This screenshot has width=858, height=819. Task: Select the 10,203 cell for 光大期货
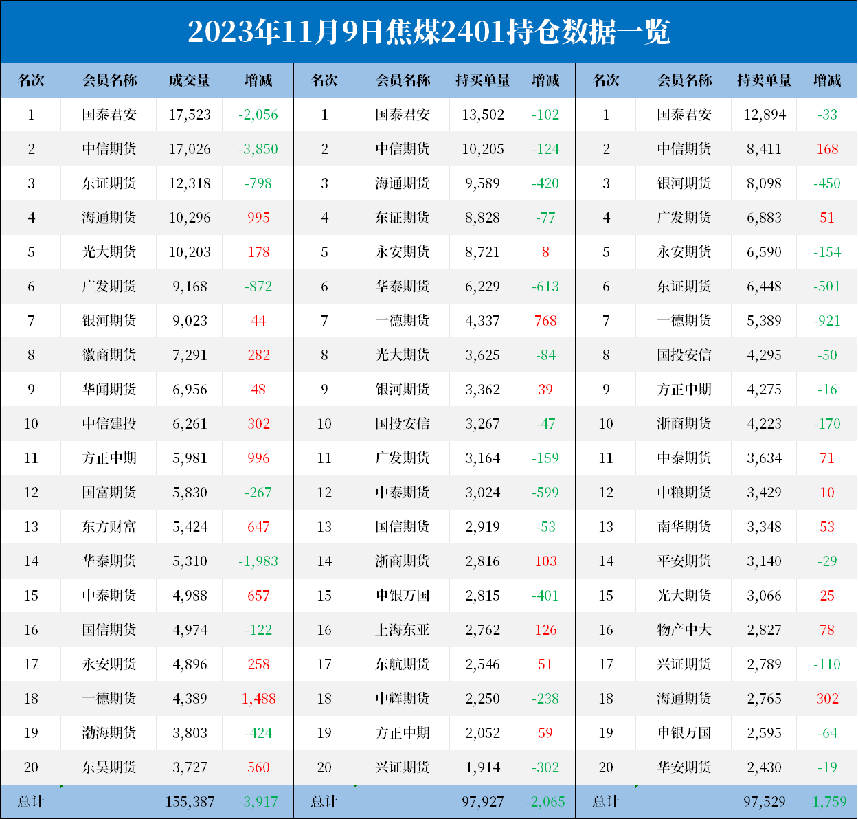pyautogui.click(x=190, y=252)
